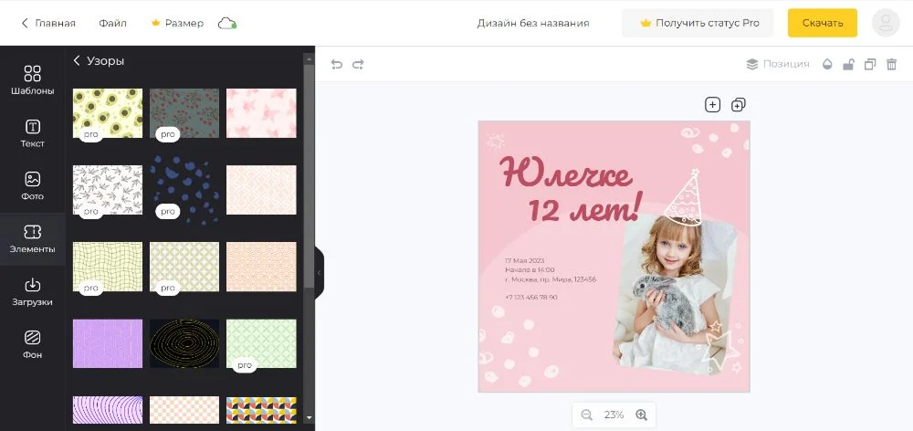Select the white leaf branches pattern
Screen dimensions: 913x431
click(108, 190)
